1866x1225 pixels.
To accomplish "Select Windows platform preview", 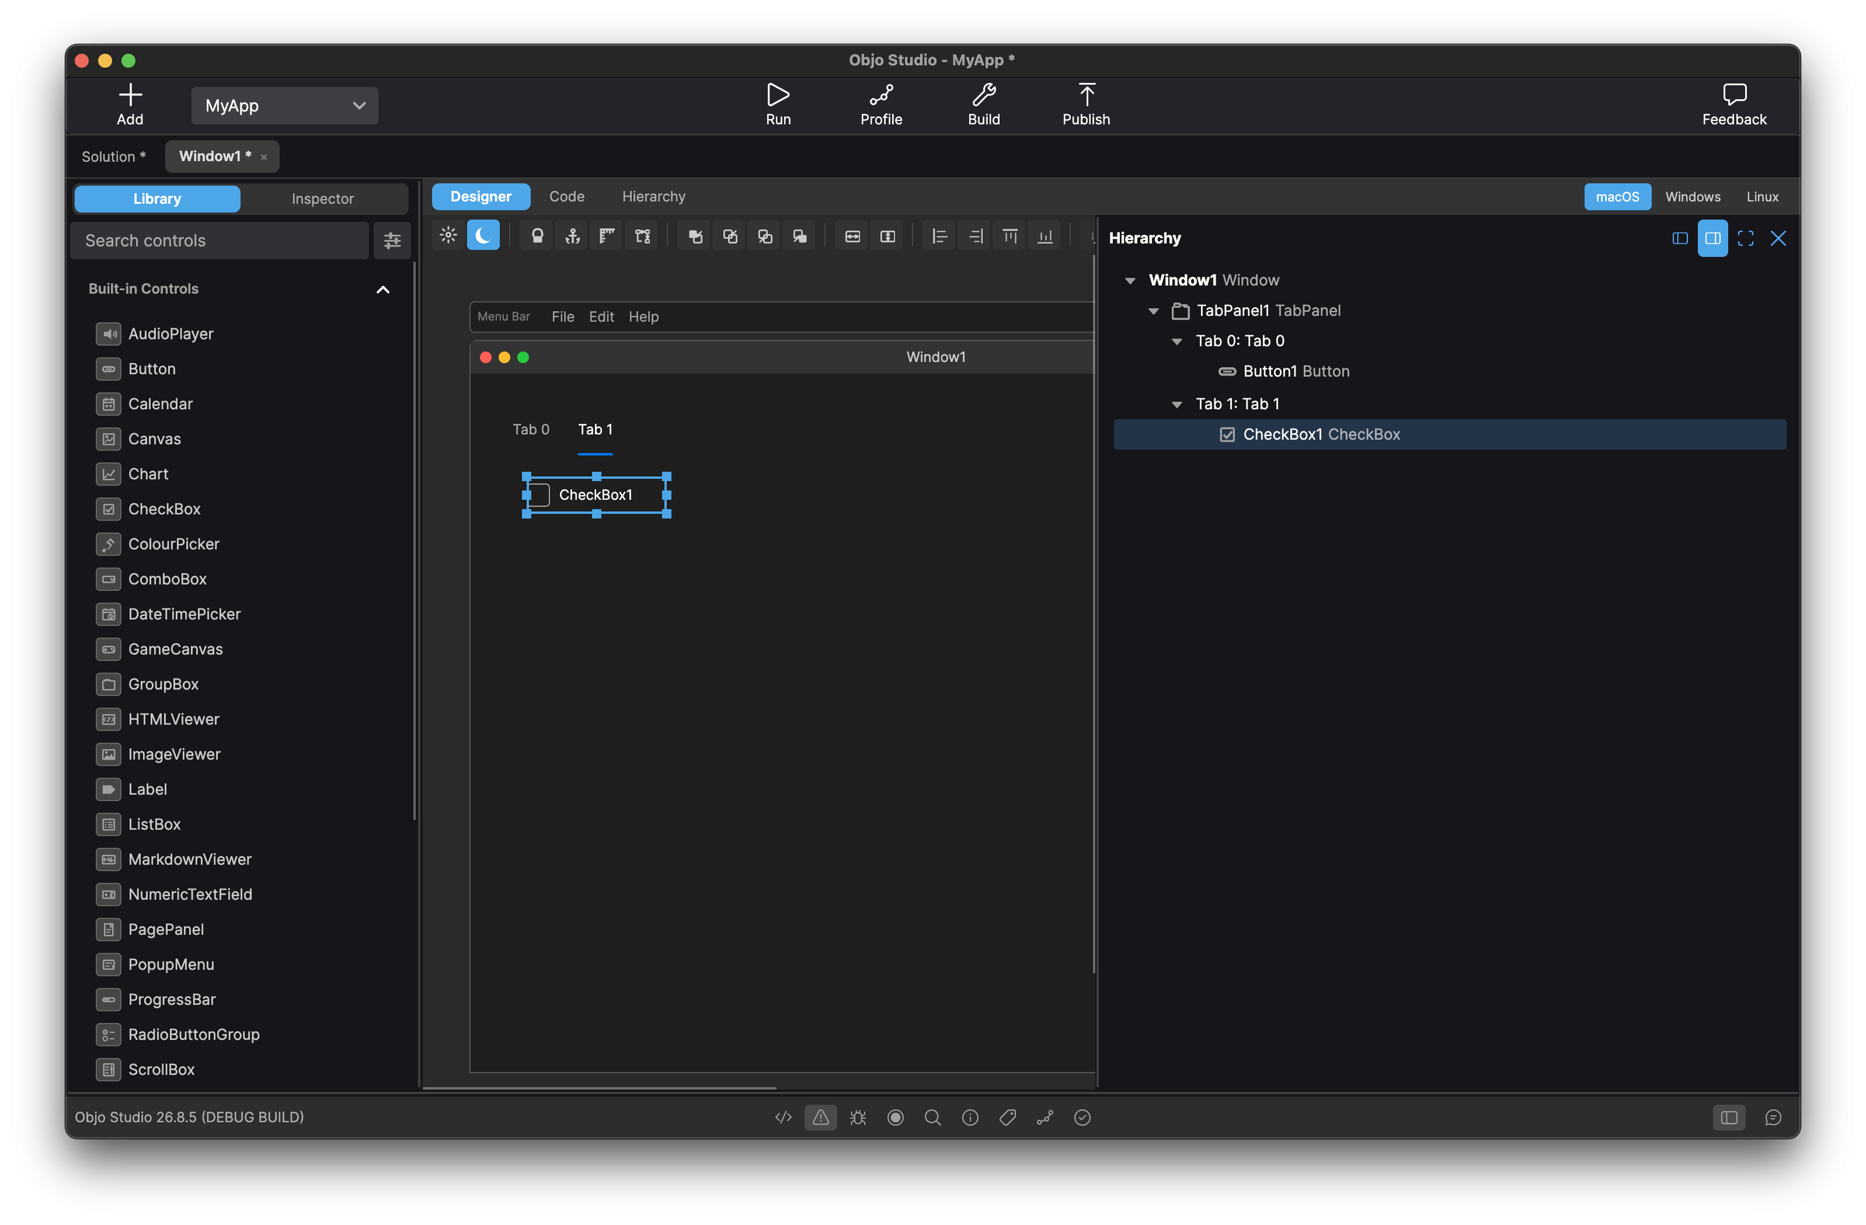I will point(1693,197).
